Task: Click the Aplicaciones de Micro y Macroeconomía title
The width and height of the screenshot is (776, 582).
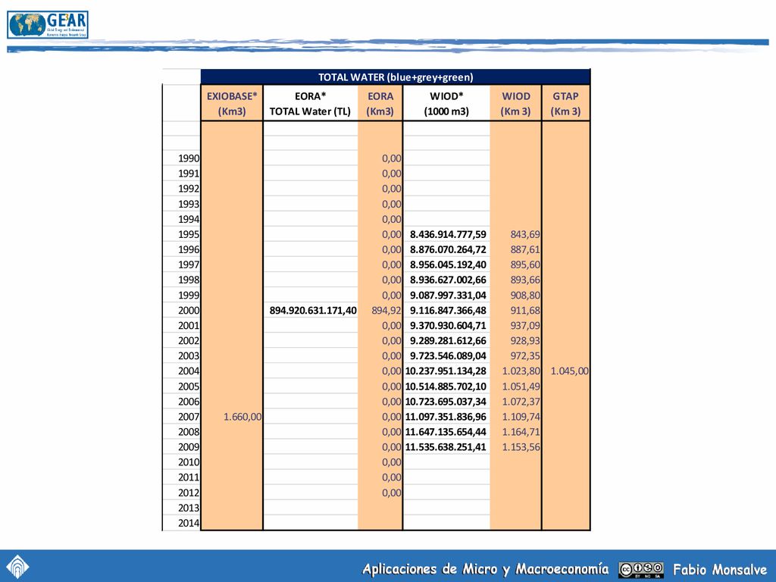Action: point(486,569)
